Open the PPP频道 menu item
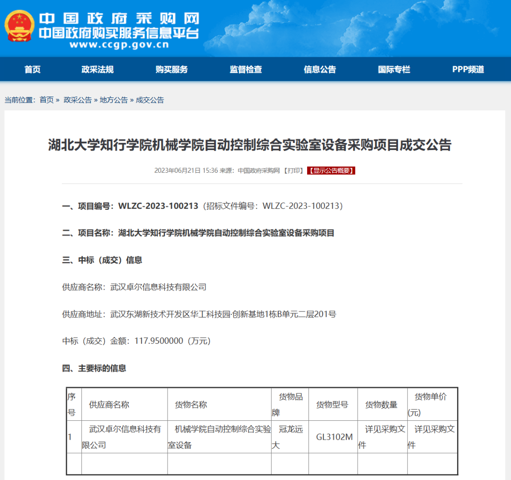 pos(468,70)
